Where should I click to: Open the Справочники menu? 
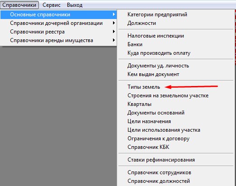(19, 5)
